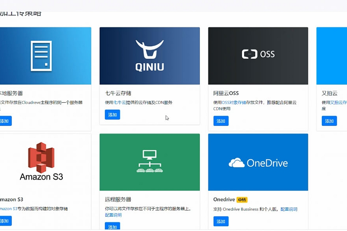Click the OneDrive cloud logo
Screen dimensions: 347x231
coord(258,163)
